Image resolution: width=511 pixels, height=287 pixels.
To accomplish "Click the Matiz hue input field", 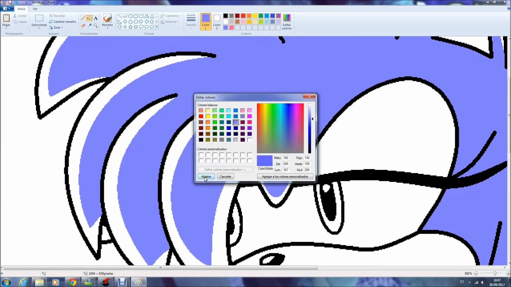I will pyautogui.click(x=286, y=158).
